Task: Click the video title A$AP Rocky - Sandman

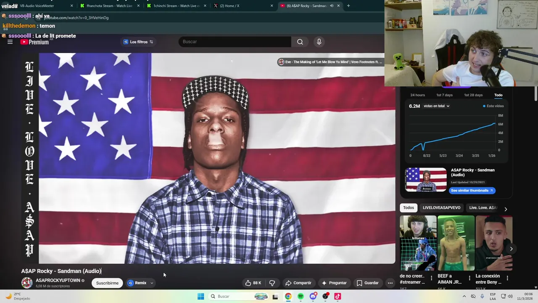Action: [61, 271]
